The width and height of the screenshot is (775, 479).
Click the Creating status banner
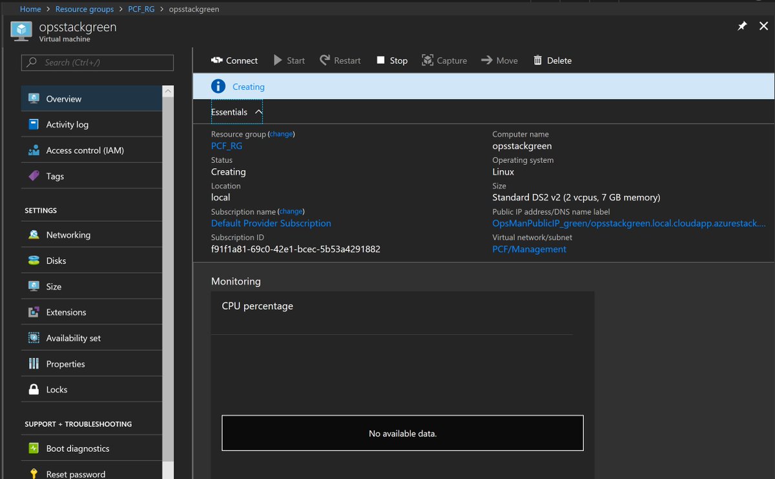point(484,87)
